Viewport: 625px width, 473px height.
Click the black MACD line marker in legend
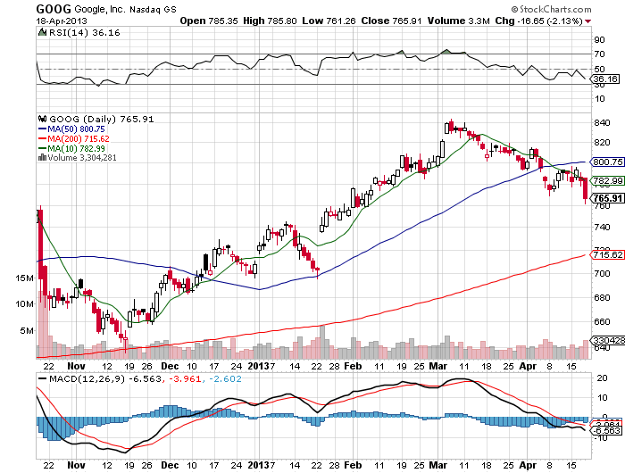[42, 378]
